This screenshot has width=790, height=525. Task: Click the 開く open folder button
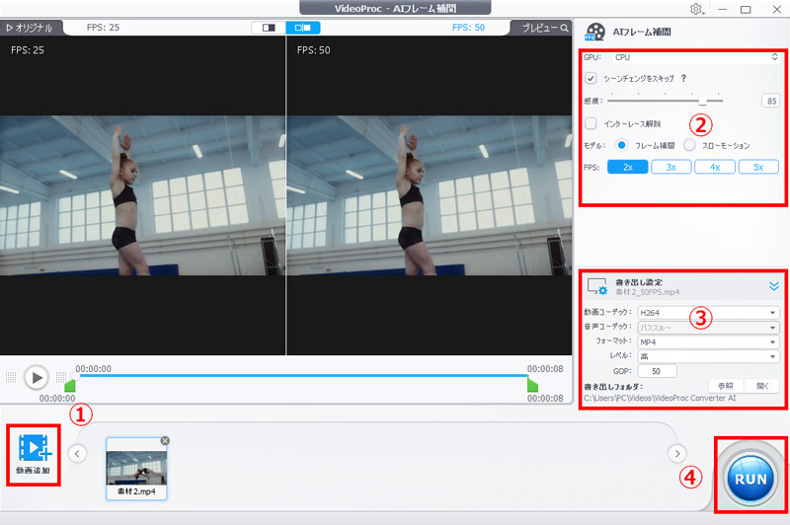[762, 386]
